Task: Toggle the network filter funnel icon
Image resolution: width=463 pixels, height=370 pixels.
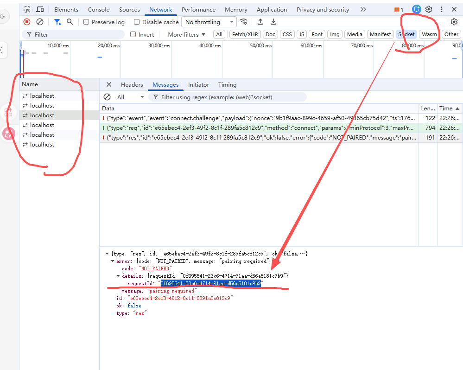Action: tap(57, 22)
